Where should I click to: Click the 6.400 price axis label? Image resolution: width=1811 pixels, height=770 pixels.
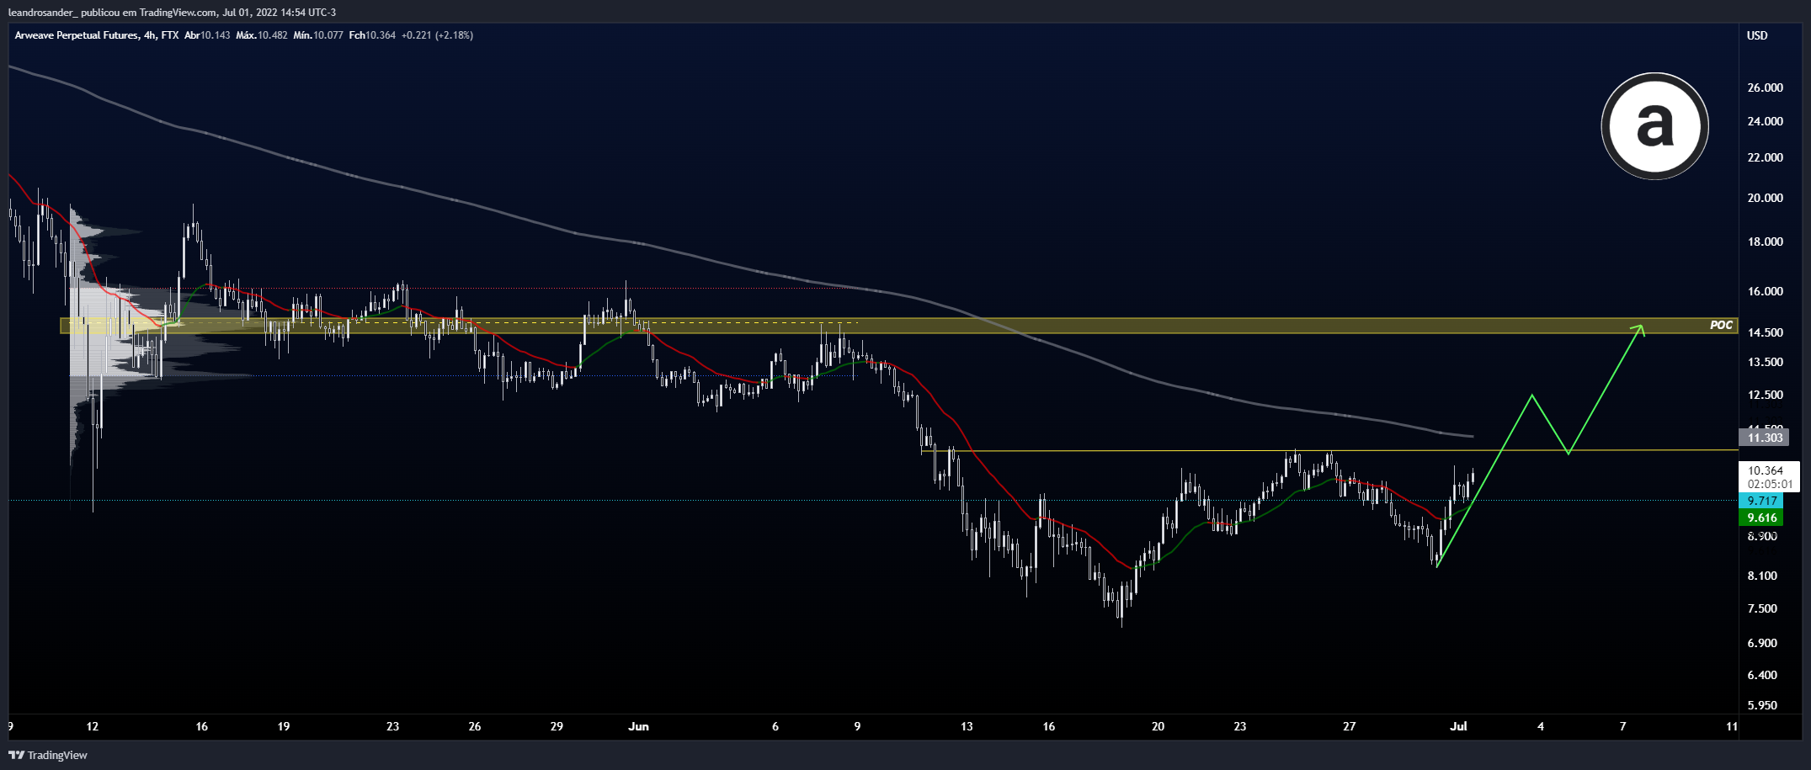[x=1762, y=675]
